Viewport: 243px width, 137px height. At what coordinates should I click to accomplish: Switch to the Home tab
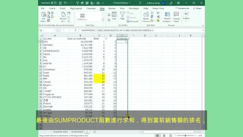[52, 8]
